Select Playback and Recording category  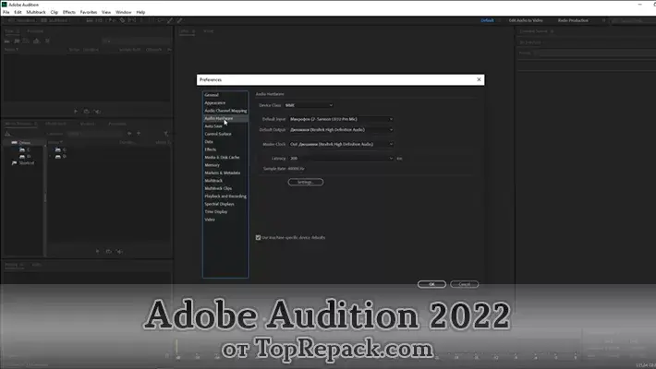click(225, 196)
